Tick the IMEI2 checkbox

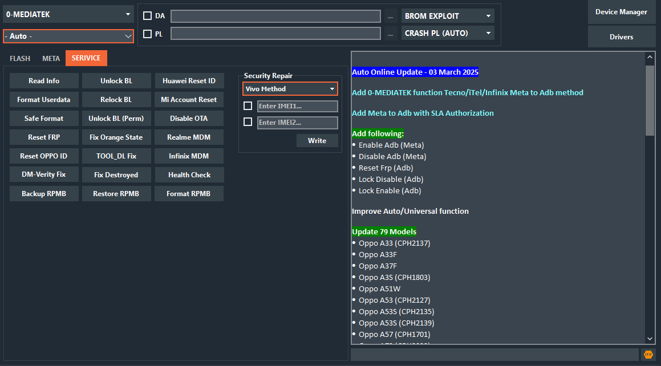click(248, 122)
